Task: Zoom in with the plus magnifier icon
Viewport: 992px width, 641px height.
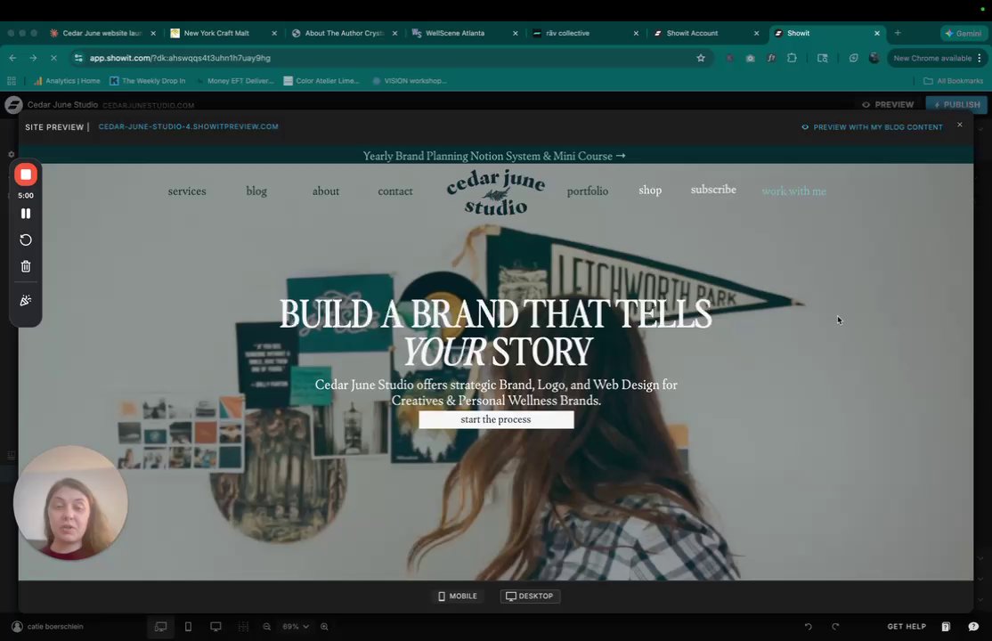Action: pos(324,627)
